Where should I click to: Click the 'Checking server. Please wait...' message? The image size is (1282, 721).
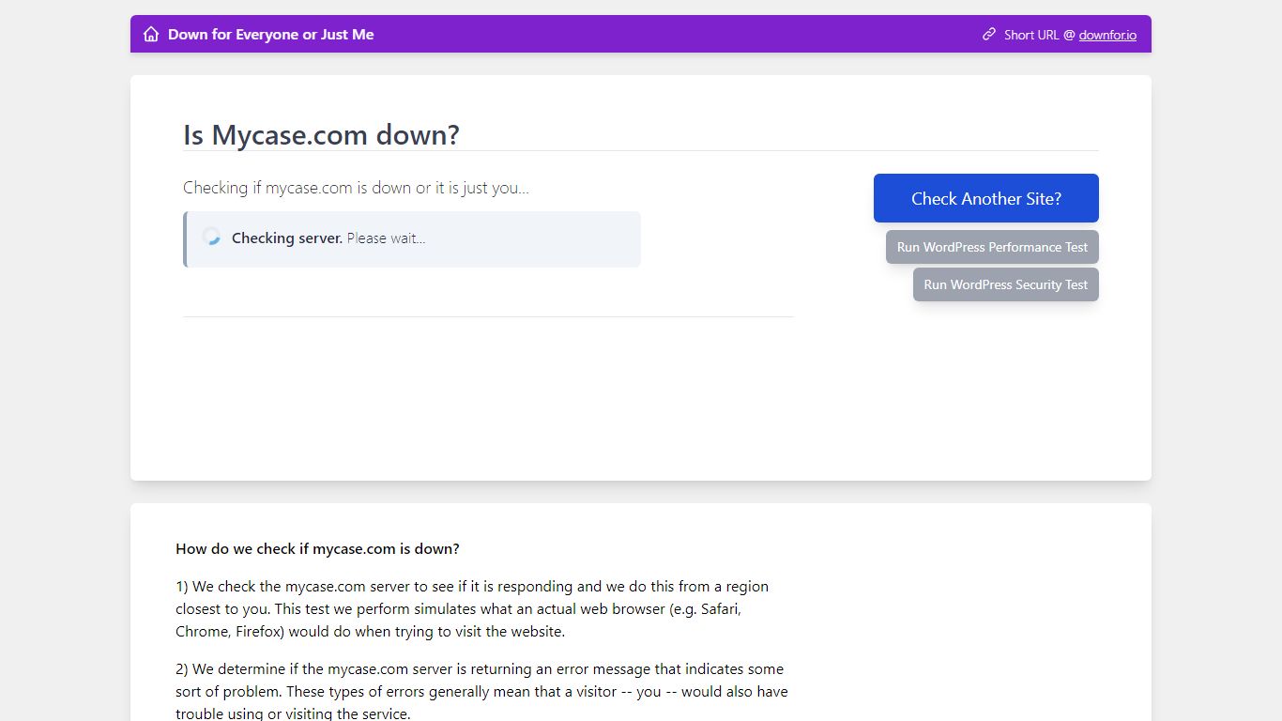click(x=328, y=238)
